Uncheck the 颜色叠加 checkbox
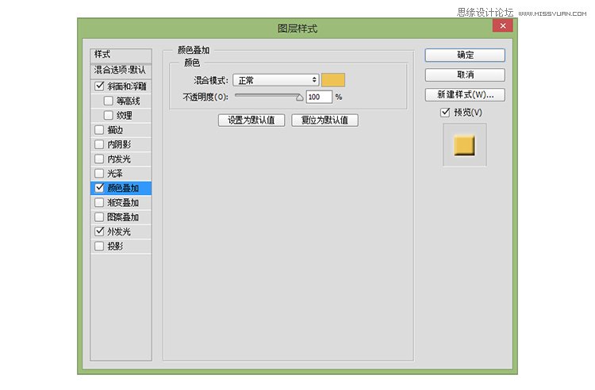This screenshot has height=390, width=595. tap(99, 188)
